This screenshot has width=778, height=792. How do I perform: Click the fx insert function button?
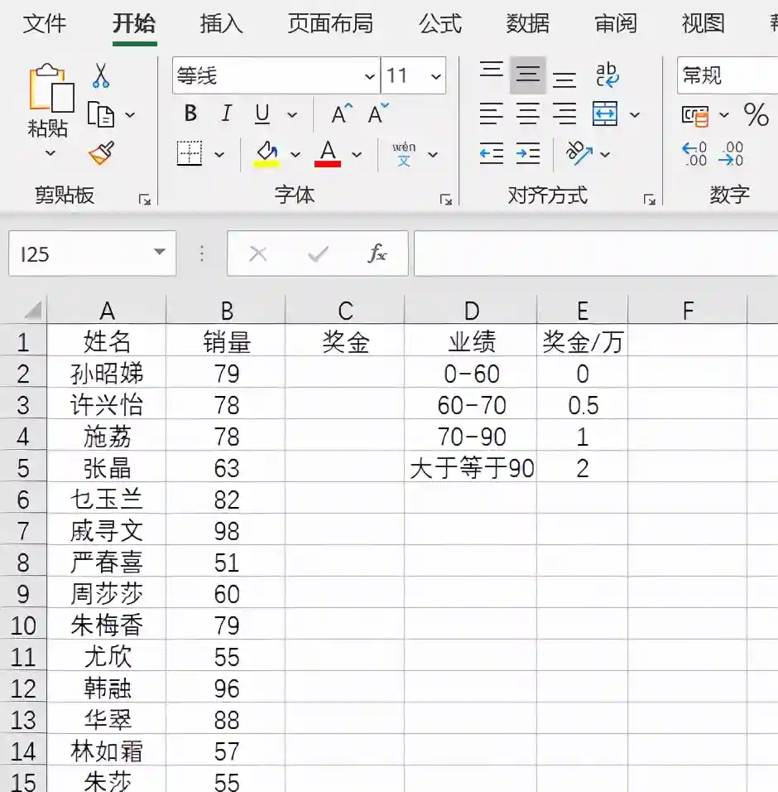tap(380, 254)
